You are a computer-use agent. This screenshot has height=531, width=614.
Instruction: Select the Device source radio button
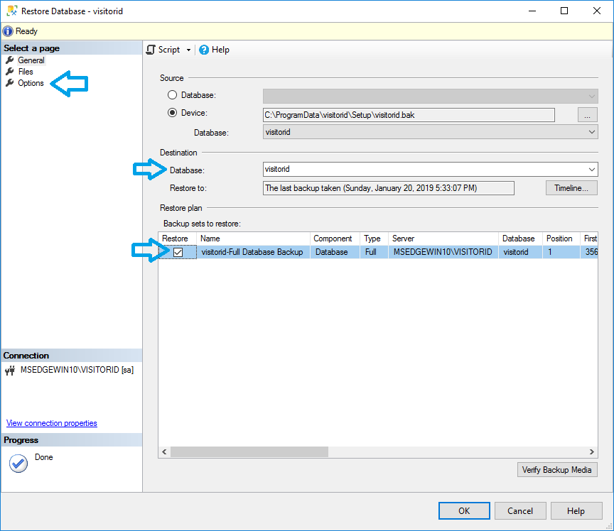(x=173, y=114)
